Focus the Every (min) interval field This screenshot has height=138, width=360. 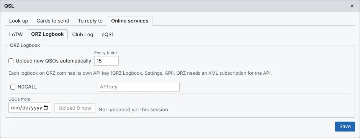pos(106,61)
